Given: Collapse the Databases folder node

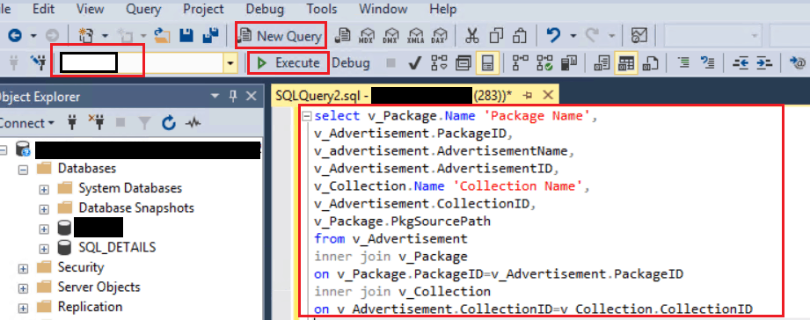Looking at the screenshot, I should coord(23,170).
